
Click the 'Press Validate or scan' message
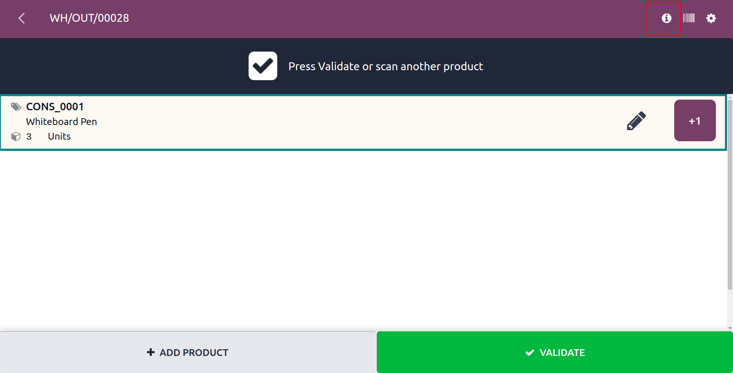[x=386, y=66]
